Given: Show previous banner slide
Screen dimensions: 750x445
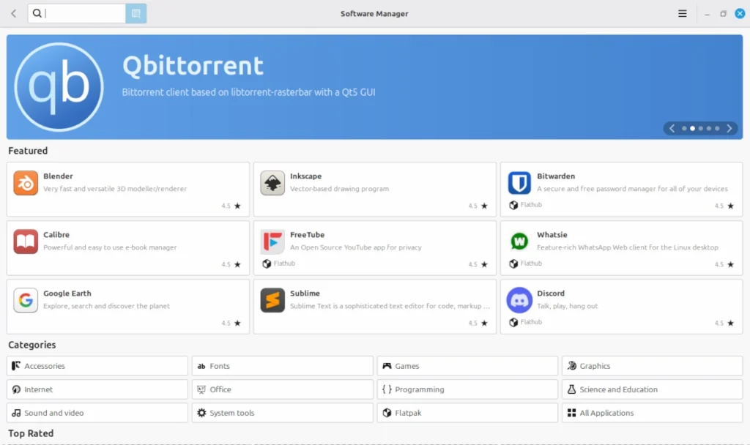Looking at the screenshot, I should coord(672,128).
